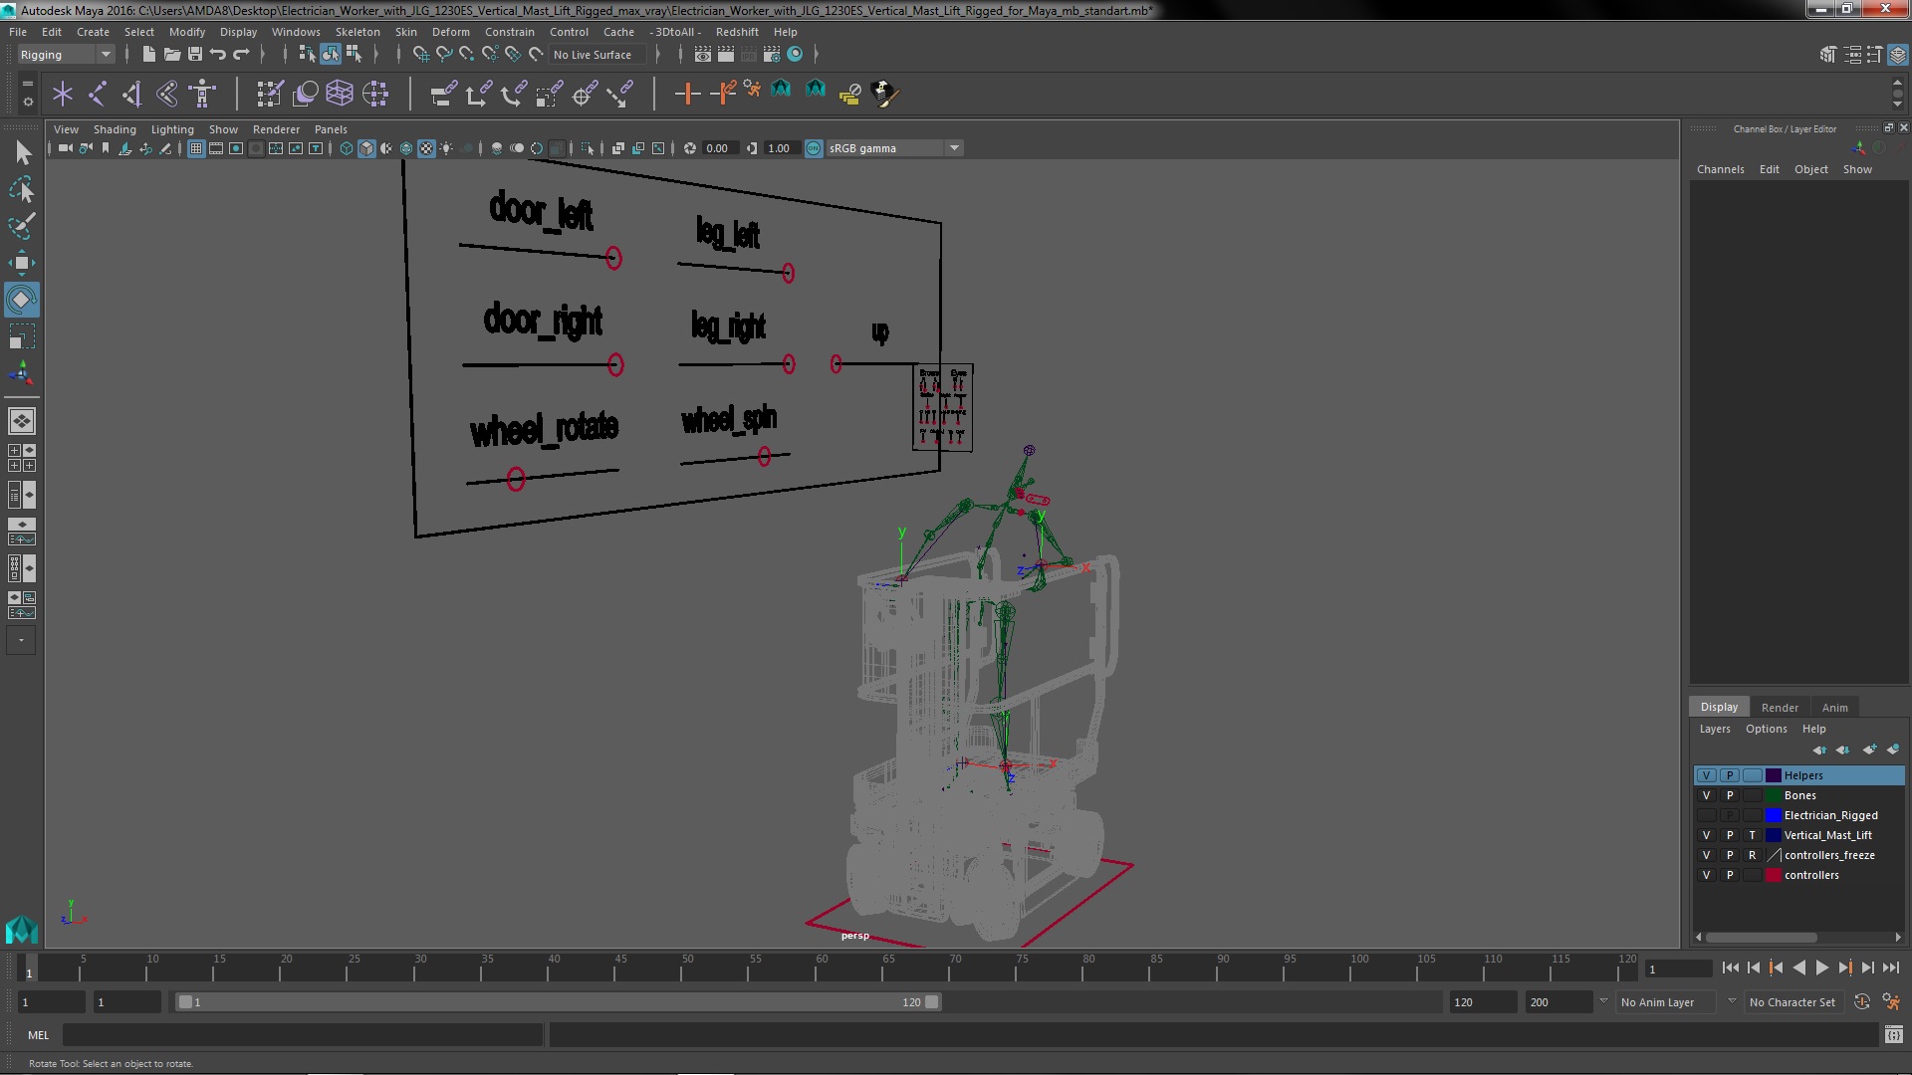The image size is (1912, 1075).
Task: Open the Render Settings clapboard icon
Action: (772, 54)
